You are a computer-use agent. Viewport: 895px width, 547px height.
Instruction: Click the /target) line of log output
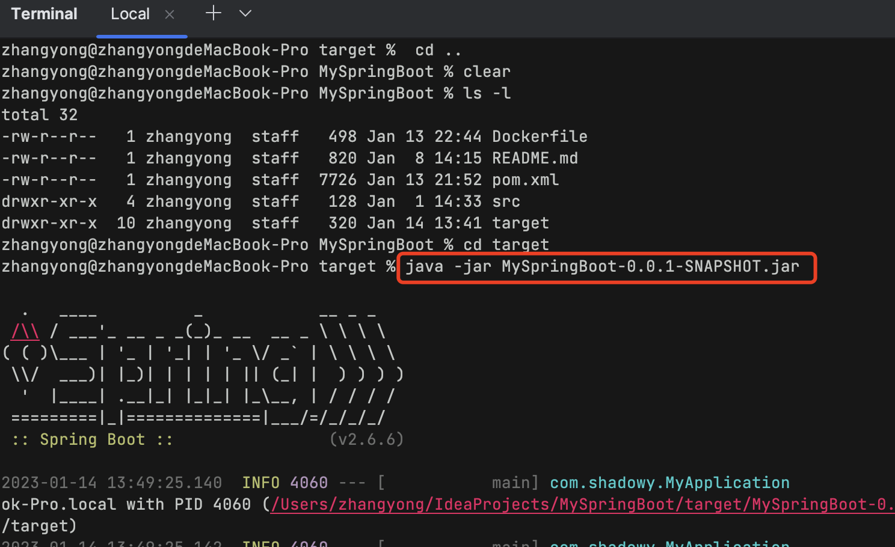click(x=39, y=526)
